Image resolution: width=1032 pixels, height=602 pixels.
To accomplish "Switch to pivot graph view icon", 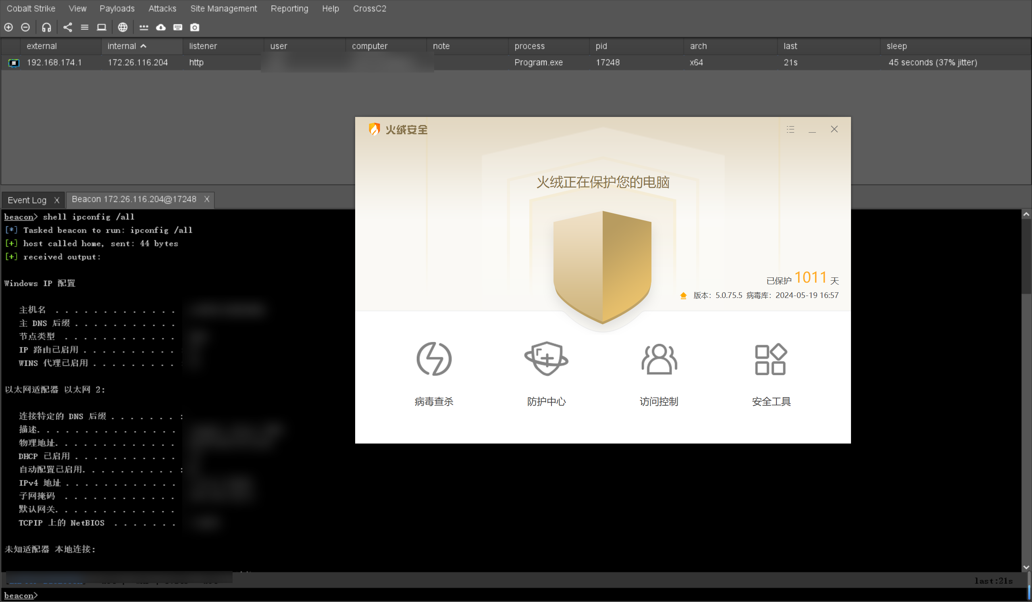I will click(68, 27).
